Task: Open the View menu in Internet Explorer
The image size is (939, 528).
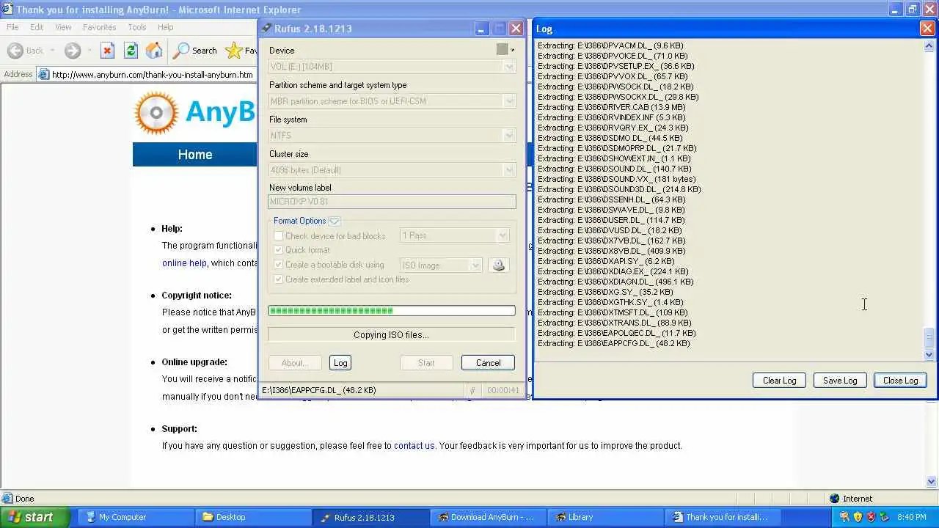Action: coord(63,27)
